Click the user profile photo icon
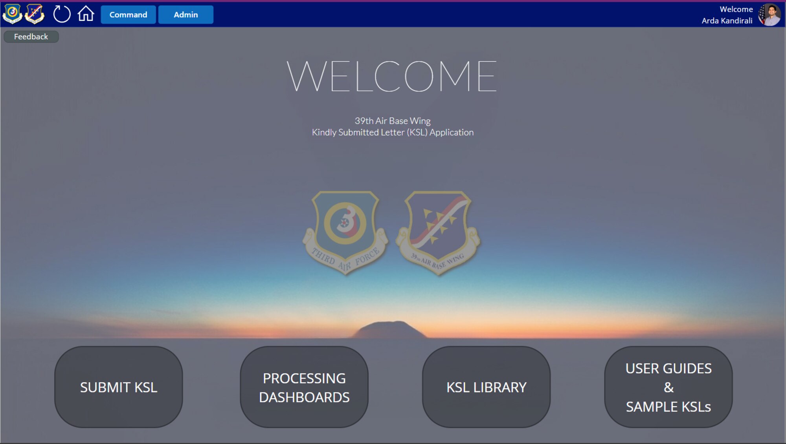The width and height of the screenshot is (786, 444). pos(771,15)
